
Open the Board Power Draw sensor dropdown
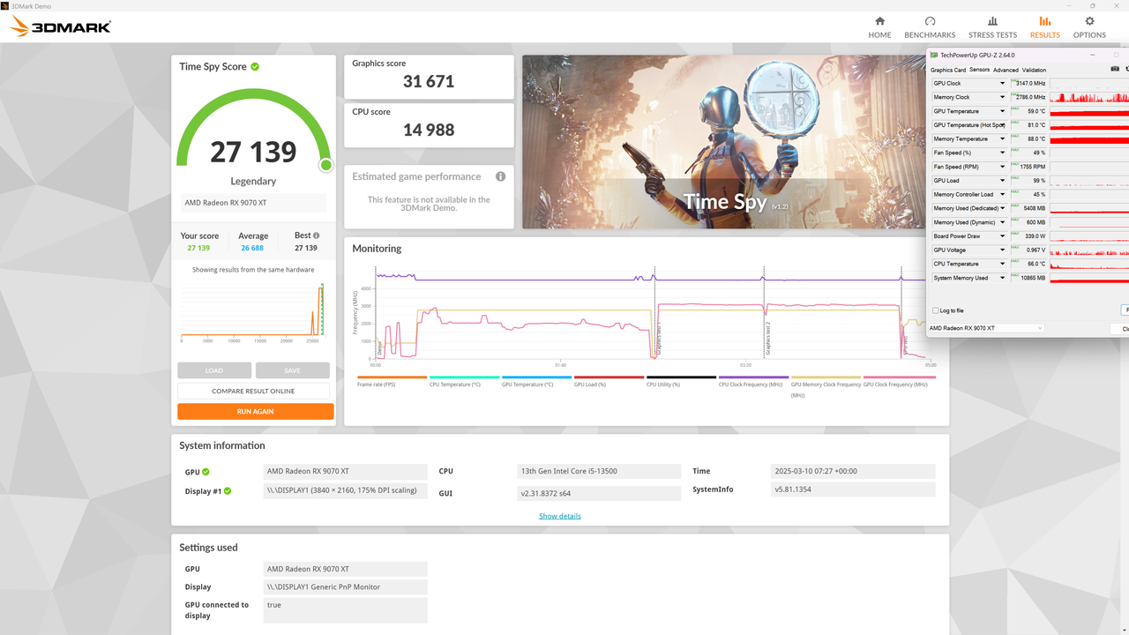pyautogui.click(x=1002, y=236)
